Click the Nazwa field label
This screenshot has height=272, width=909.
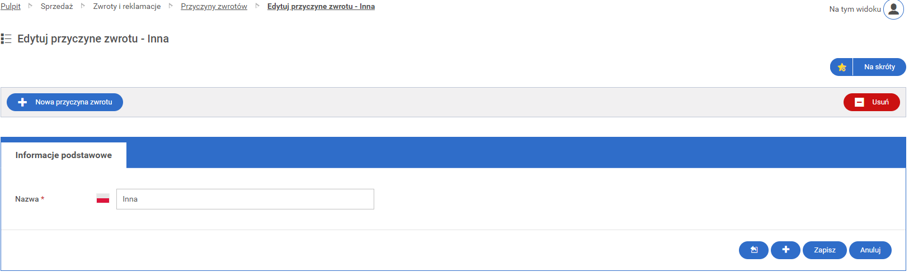[27, 199]
